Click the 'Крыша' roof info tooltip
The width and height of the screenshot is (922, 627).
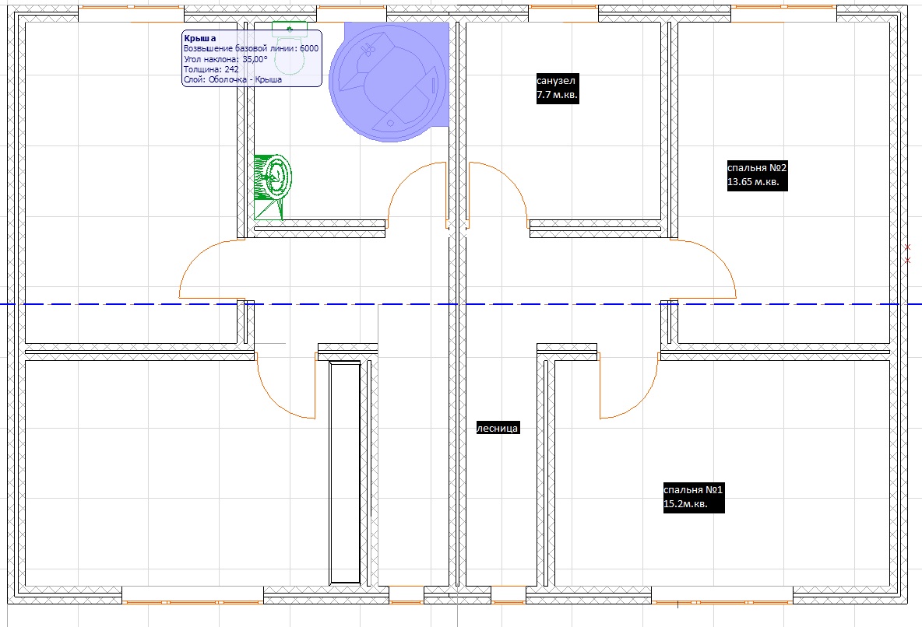(x=252, y=59)
